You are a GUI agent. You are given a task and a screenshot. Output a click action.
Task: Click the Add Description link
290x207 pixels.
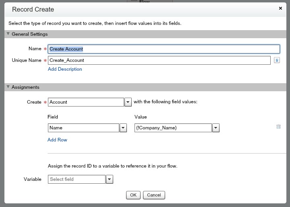tap(65, 69)
